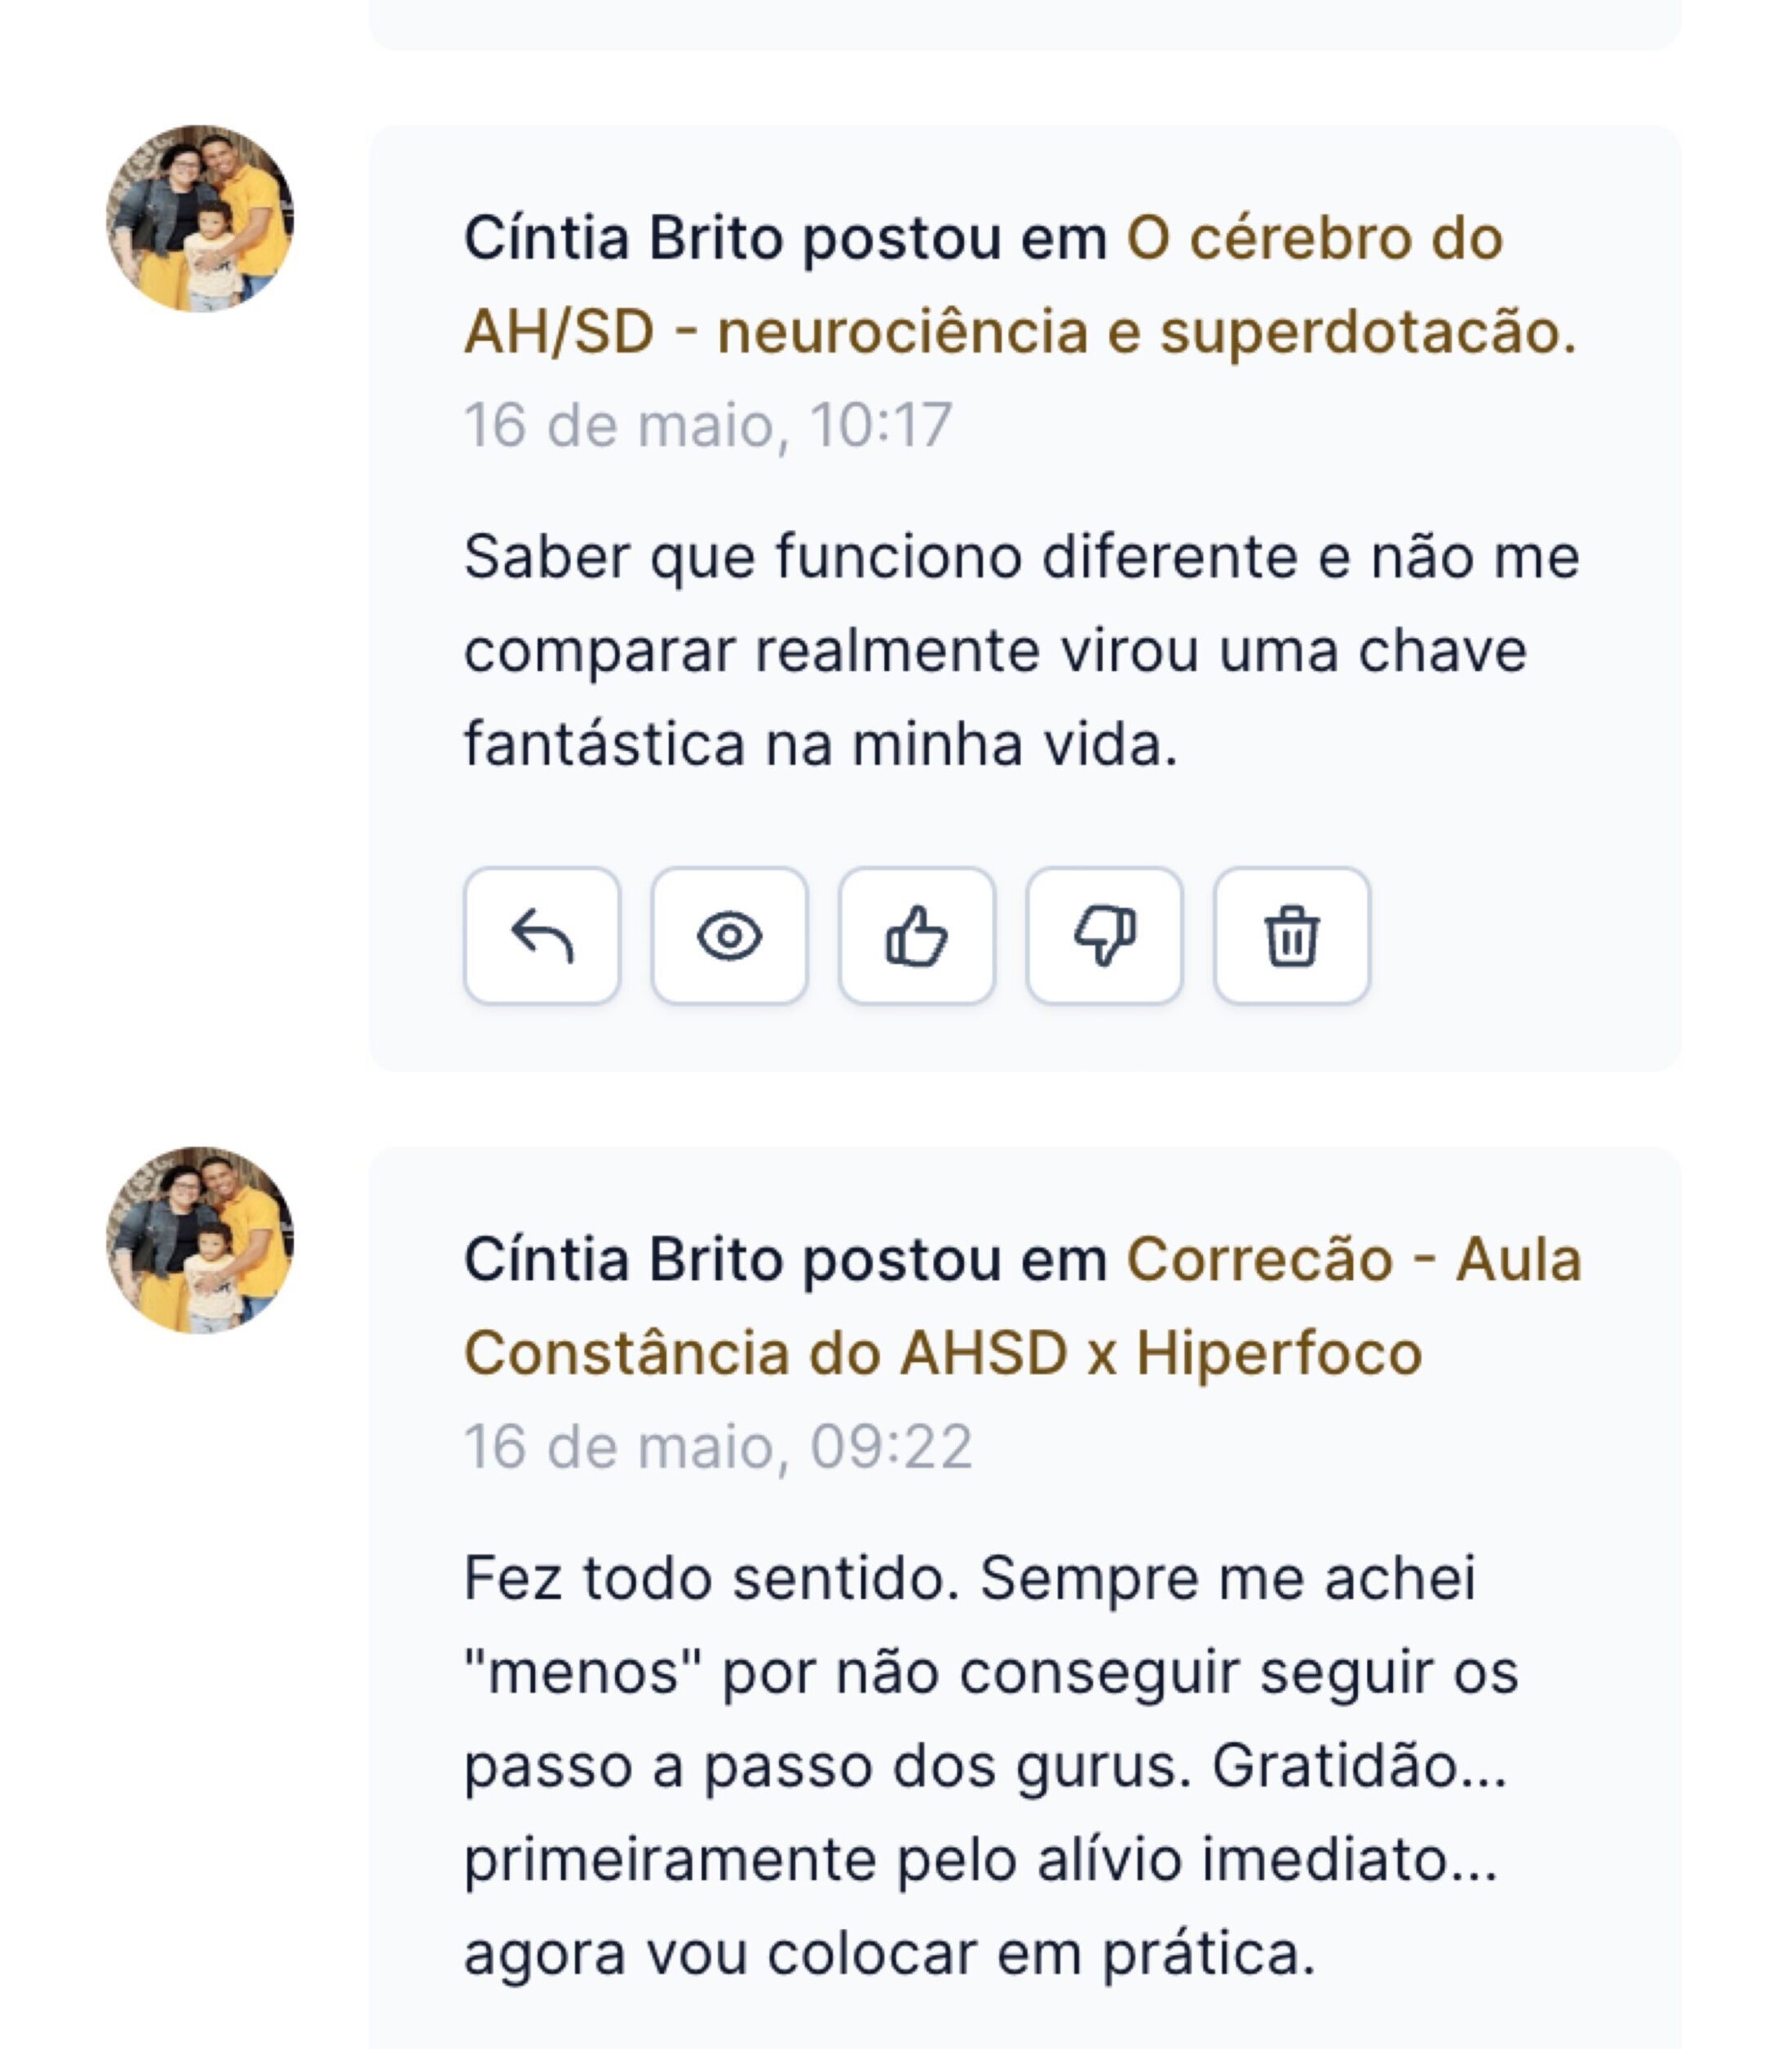Click 'superdotação.' in the first post title
This screenshot has height=2049, width=1792.
pos(1366,332)
